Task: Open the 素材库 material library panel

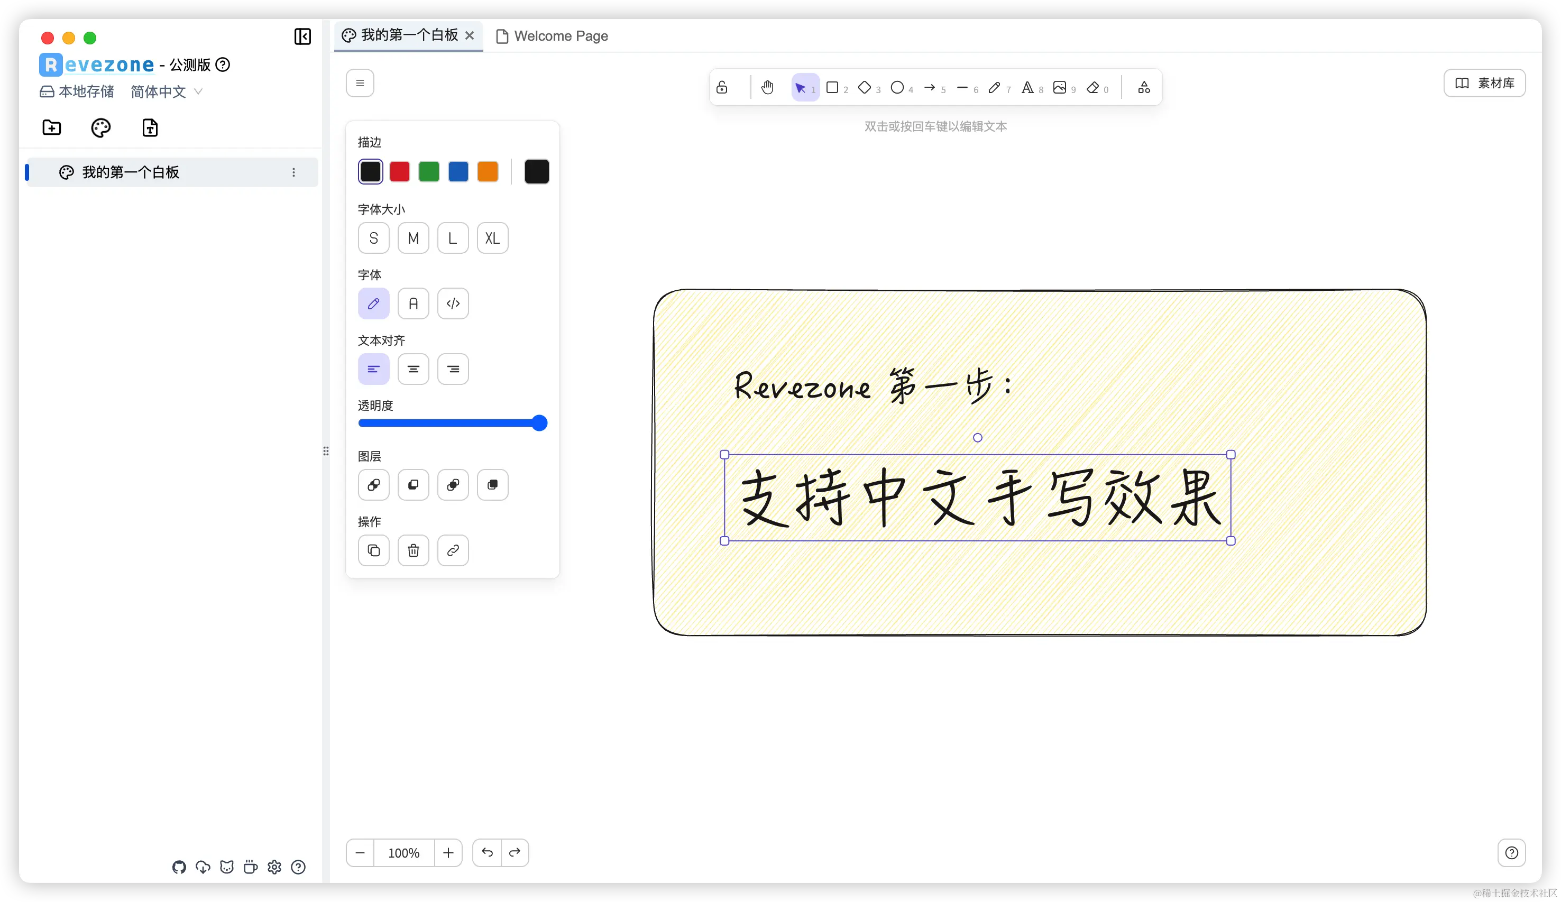Action: click(1484, 82)
